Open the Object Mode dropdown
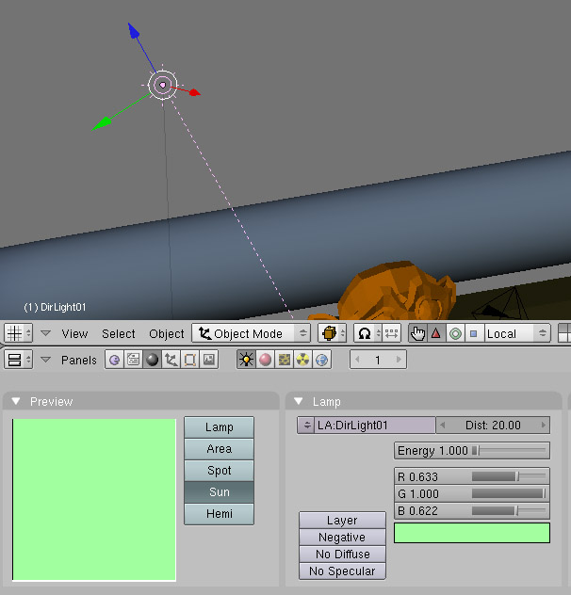This screenshot has height=595, width=571. (x=252, y=333)
